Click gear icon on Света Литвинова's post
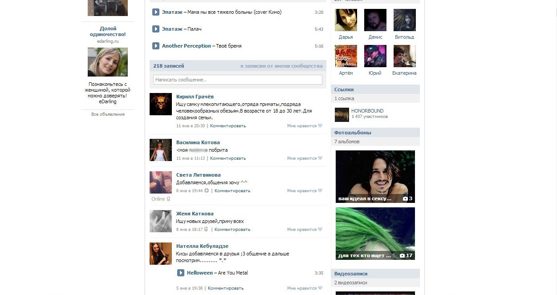The image size is (557, 295). click(x=207, y=190)
